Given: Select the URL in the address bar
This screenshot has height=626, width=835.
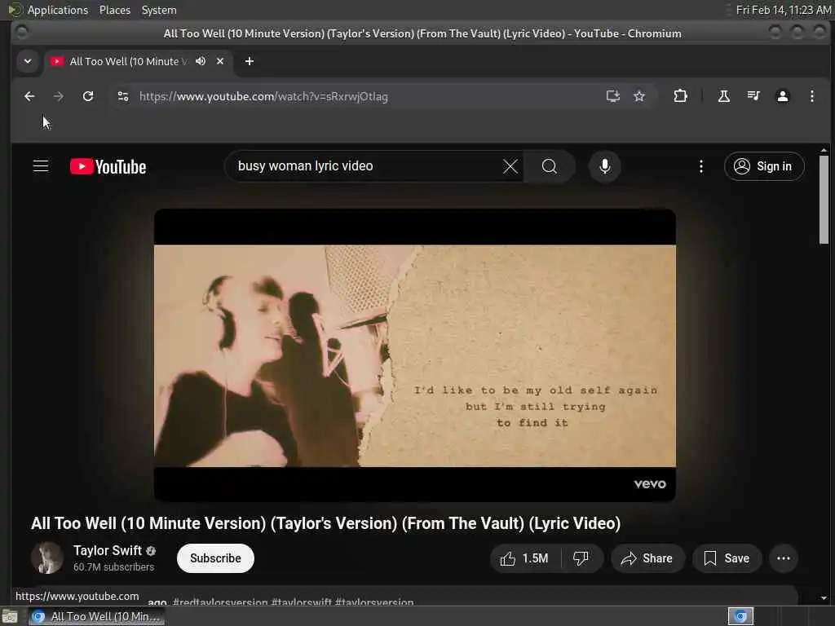Looking at the screenshot, I should [263, 96].
